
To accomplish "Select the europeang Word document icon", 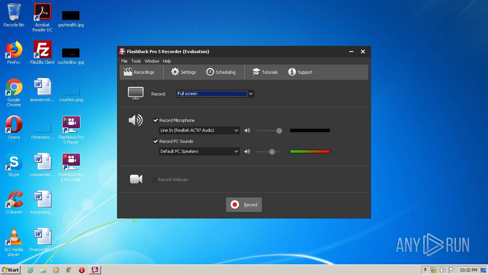I will [x=42, y=202].
